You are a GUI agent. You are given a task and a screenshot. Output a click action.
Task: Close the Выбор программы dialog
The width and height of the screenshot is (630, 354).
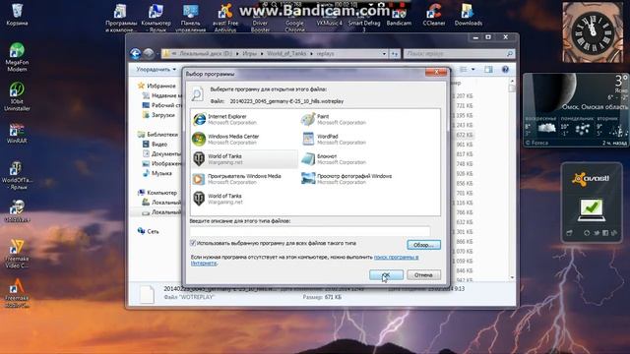436,72
